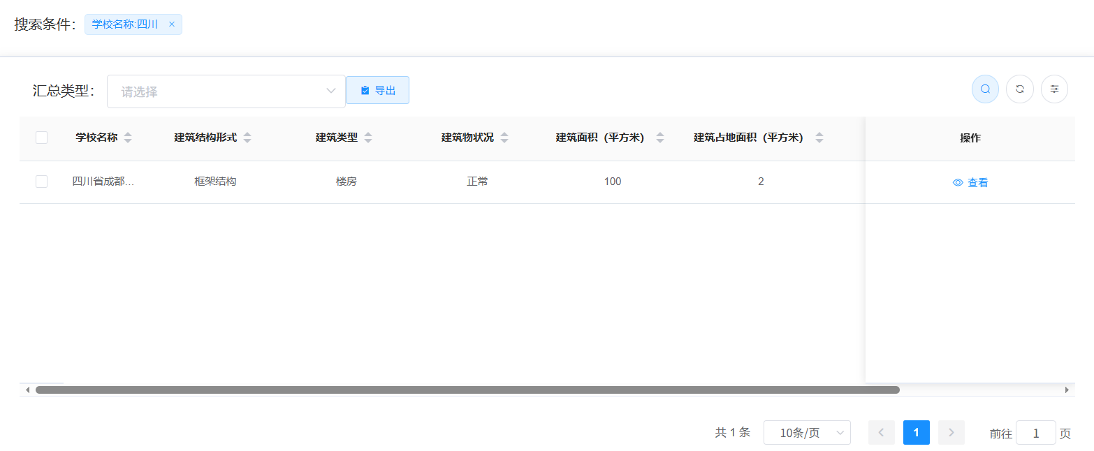
Task: Sort table by 建筑占地面积（平方米） column
Action: click(819, 138)
